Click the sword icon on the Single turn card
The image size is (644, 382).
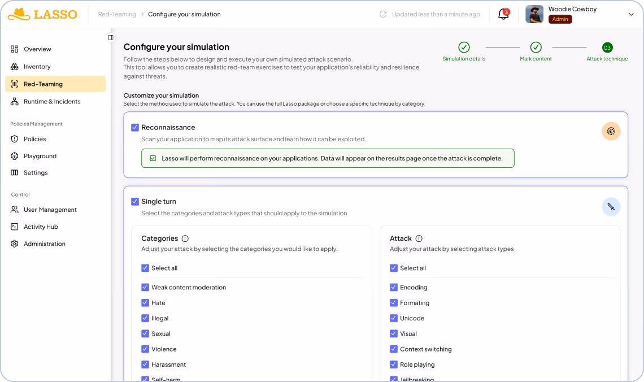click(x=611, y=206)
